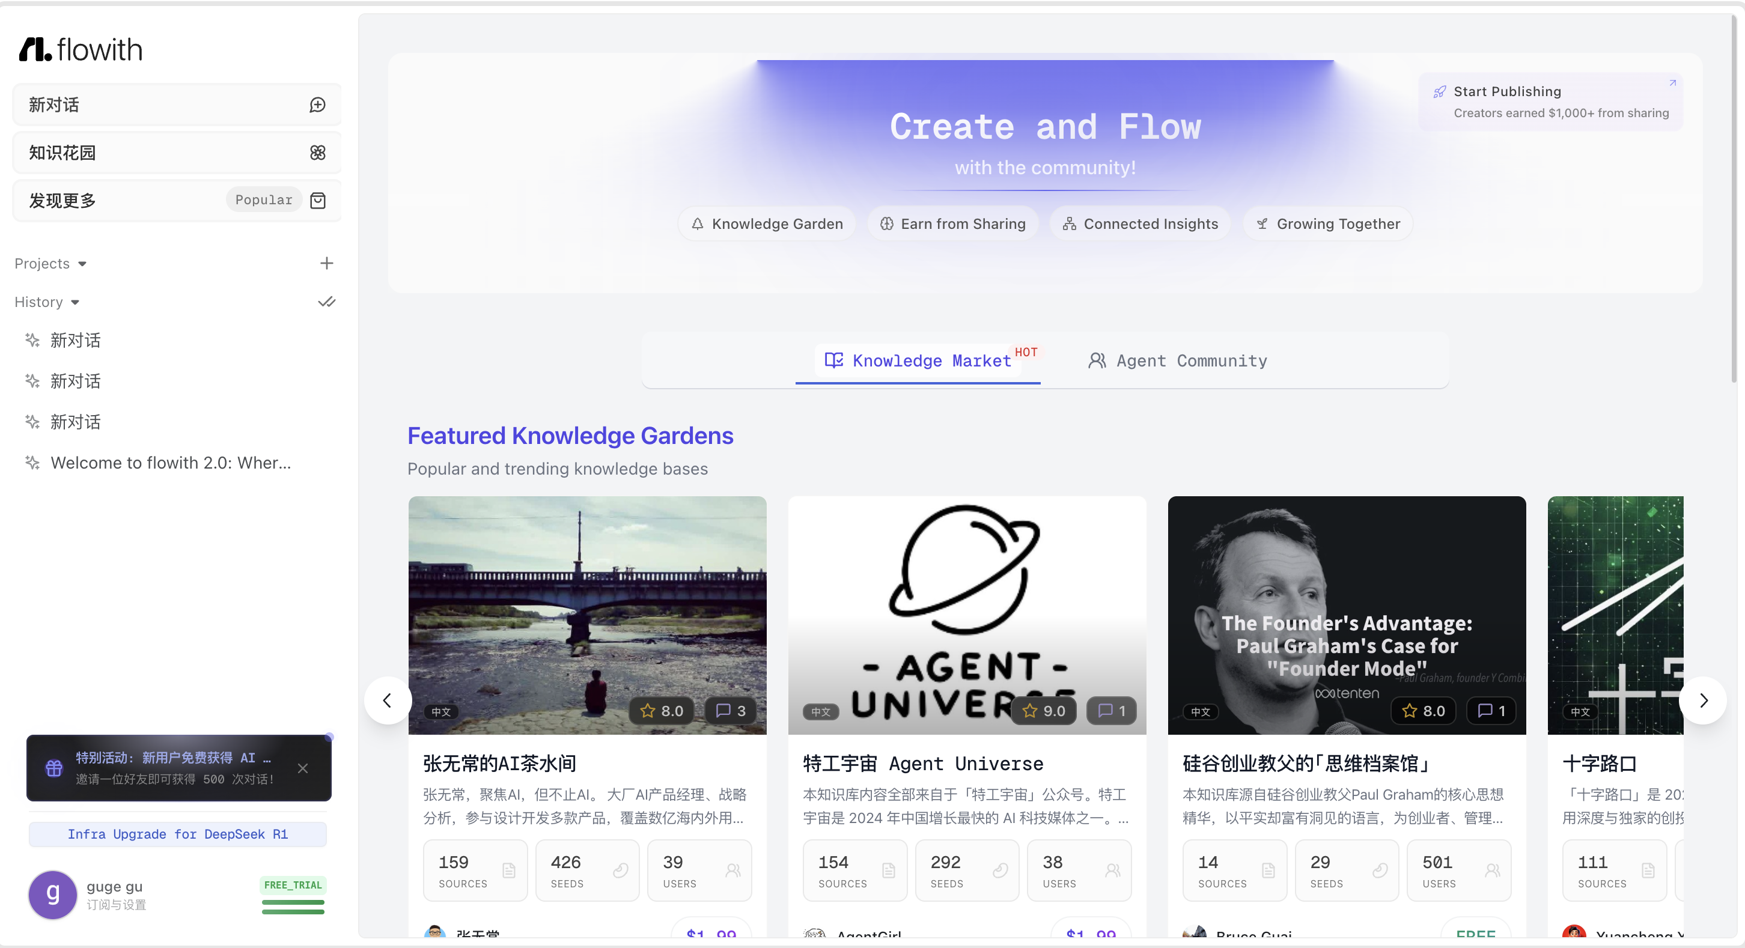Viewport: 1745px width, 948px height.
Task: Open the first 新对话 history item
Action: click(x=75, y=341)
